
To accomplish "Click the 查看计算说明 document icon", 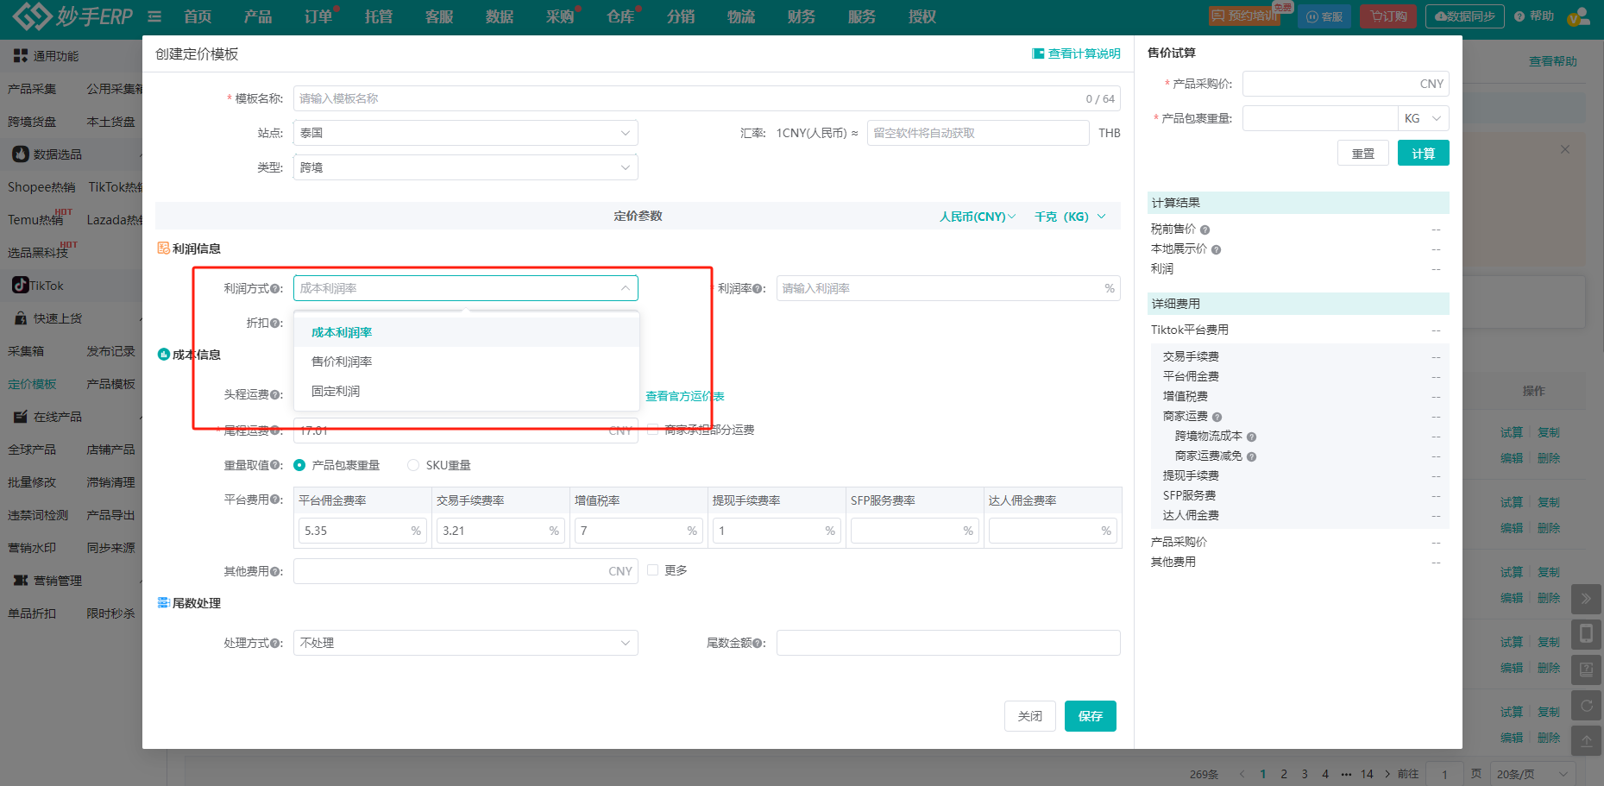I will pyautogui.click(x=1038, y=53).
